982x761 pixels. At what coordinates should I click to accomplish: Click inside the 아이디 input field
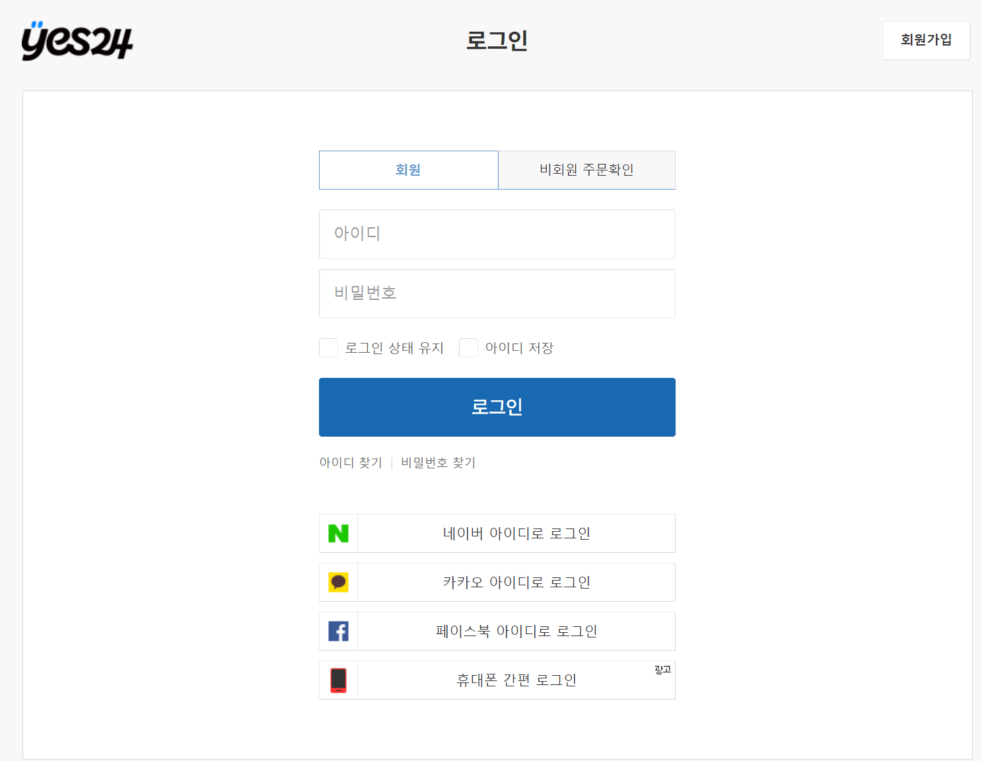[x=497, y=234]
